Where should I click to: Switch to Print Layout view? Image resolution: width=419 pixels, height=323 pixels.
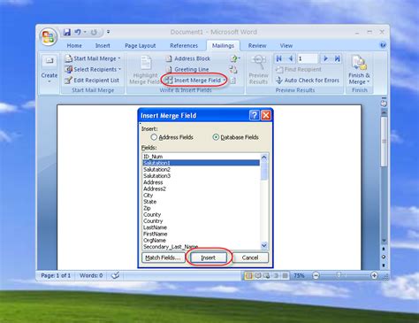point(248,275)
